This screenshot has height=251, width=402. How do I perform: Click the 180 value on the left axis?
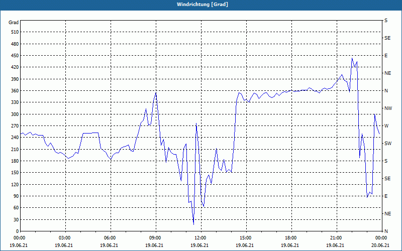click(x=15, y=161)
